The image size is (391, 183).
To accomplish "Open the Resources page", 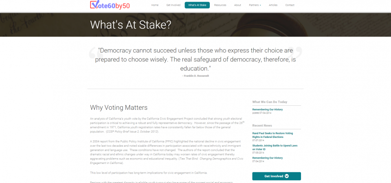I will (x=220, y=5).
